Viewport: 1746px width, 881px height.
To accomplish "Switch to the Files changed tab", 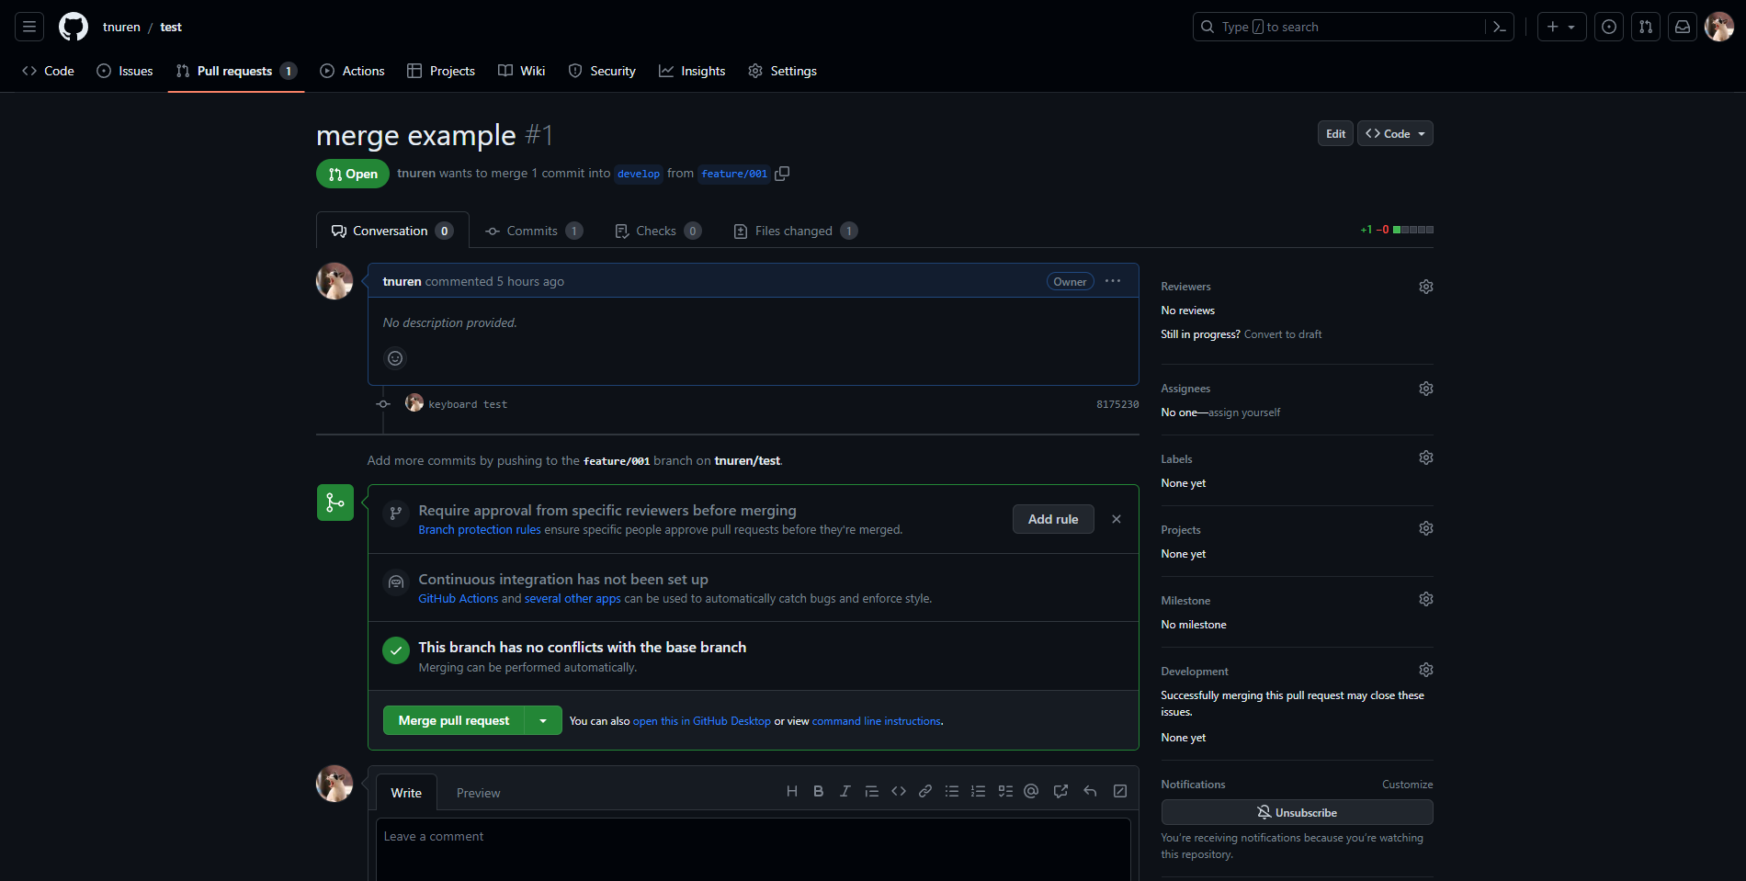I will pyautogui.click(x=796, y=231).
